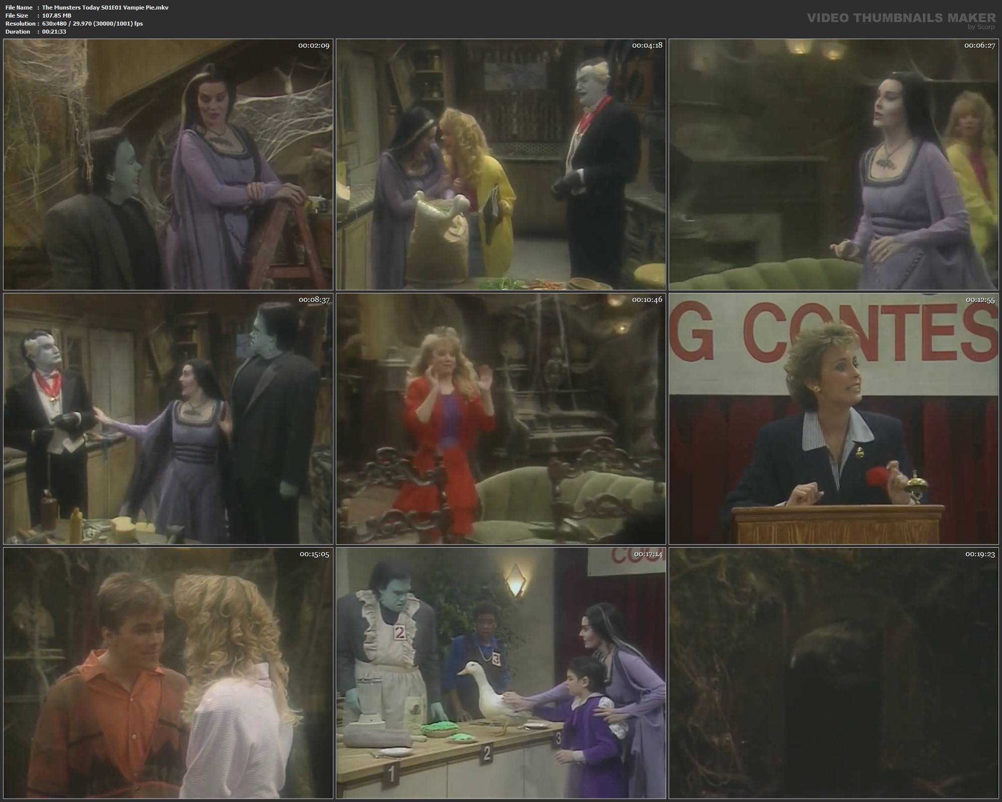Image resolution: width=1002 pixels, height=802 pixels.
Task: Click the 'by Scorp' credit text
Action: click(981, 27)
